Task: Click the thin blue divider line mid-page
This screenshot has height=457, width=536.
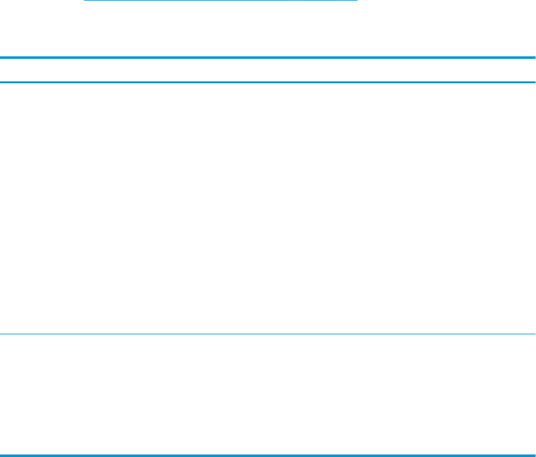Action: (x=267, y=334)
